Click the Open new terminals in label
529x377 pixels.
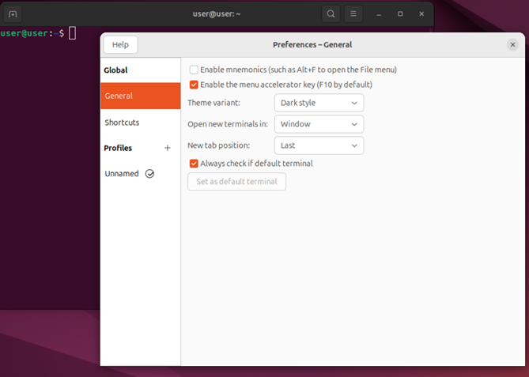pos(228,124)
